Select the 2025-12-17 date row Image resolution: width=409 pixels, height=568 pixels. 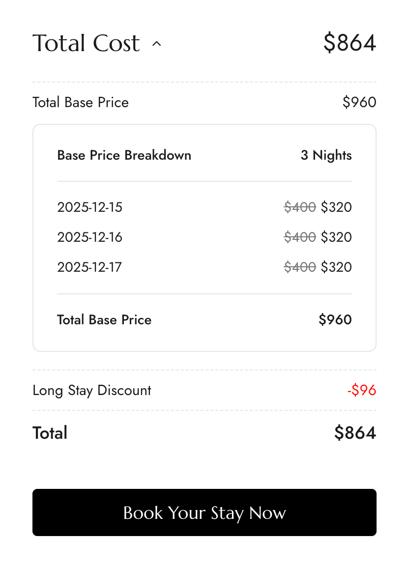tap(89, 267)
